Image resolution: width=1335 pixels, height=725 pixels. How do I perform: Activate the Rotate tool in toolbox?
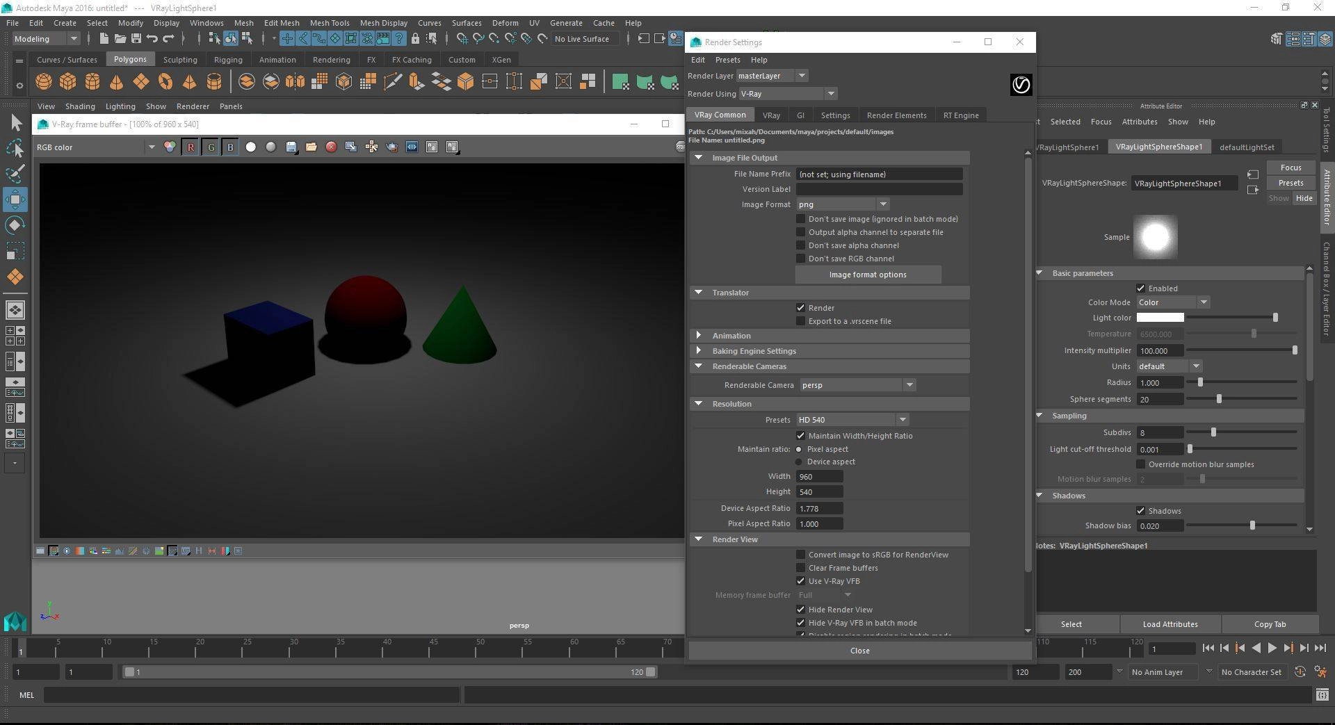pos(15,225)
